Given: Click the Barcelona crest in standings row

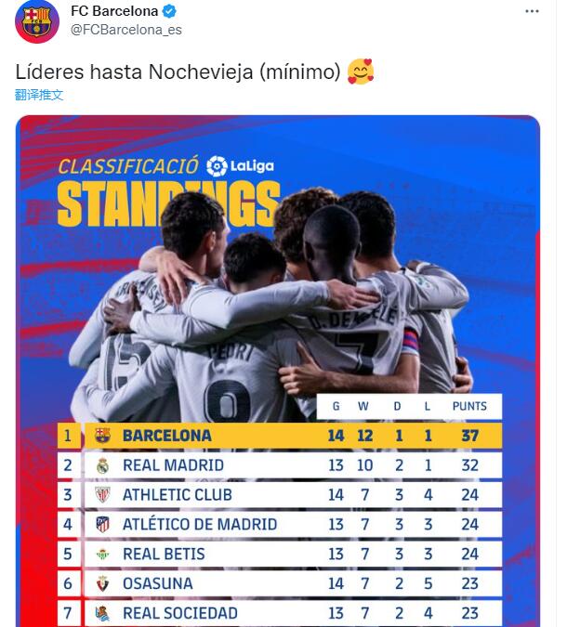Looking at the screenshot, I should 102,436.
